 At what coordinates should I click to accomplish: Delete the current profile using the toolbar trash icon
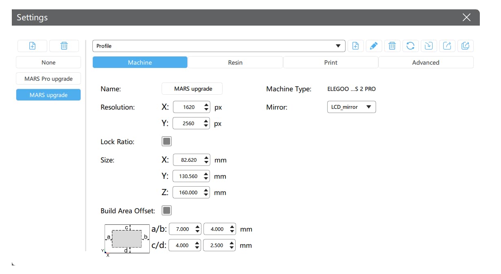tap(392, 46)
